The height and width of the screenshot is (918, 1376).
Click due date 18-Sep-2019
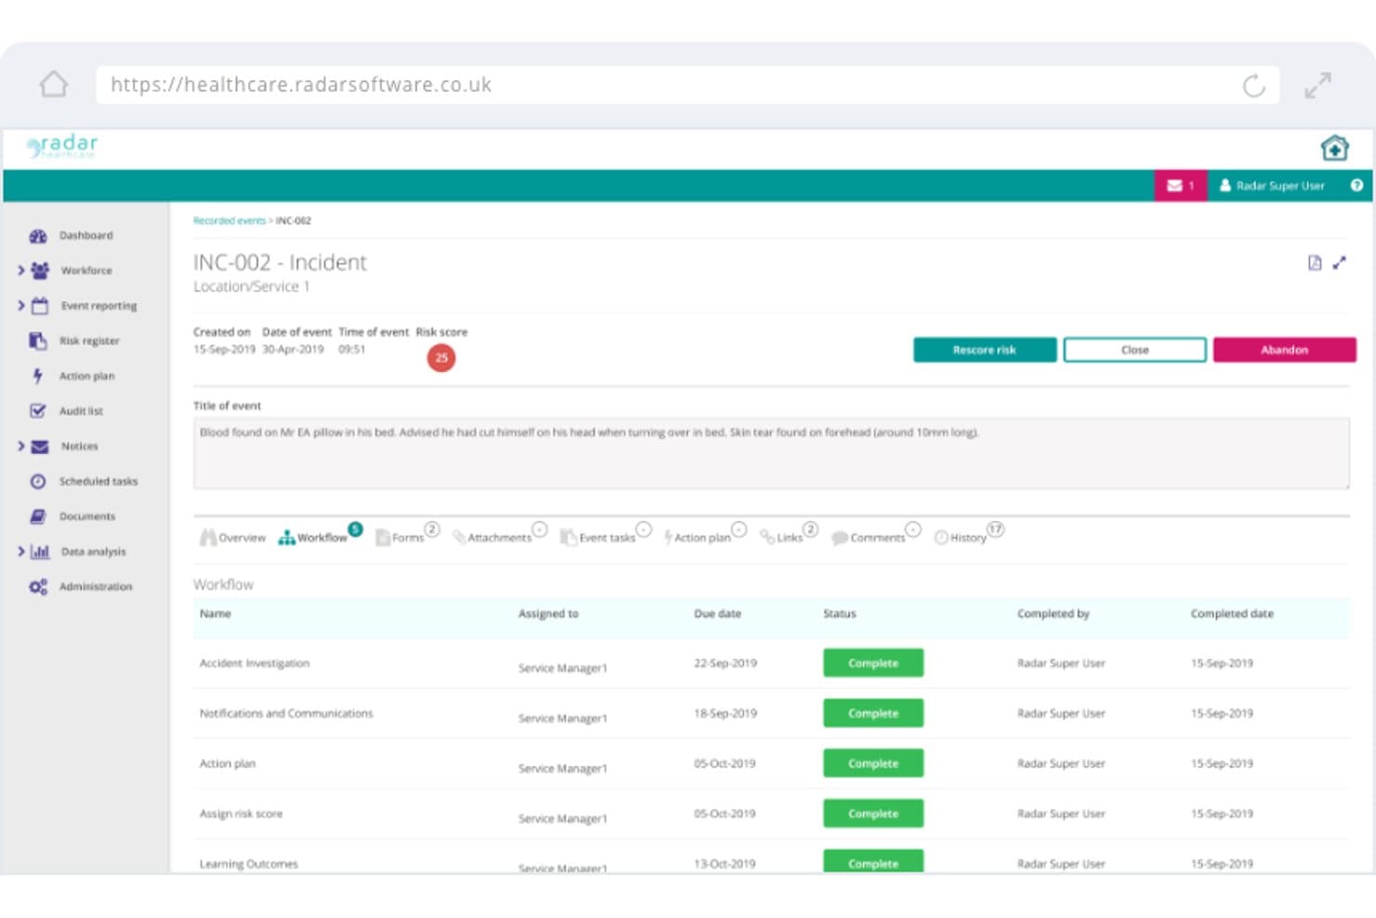(x=725, y=713)
